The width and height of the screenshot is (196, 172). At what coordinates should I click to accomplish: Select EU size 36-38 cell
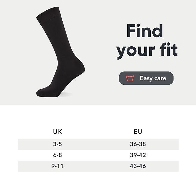138,144
